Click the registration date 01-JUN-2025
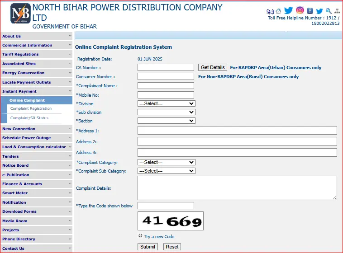The width and height of the screenshot is (343, 253). click(150, 59)
